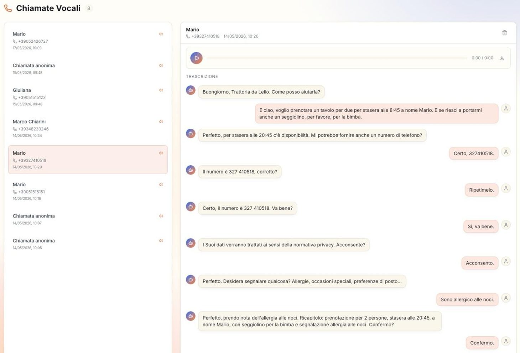The height and width of the screenshot is (353, 520).
Task: Click speaker icon on Marco Chiarini call
Action: click(161, 122)
